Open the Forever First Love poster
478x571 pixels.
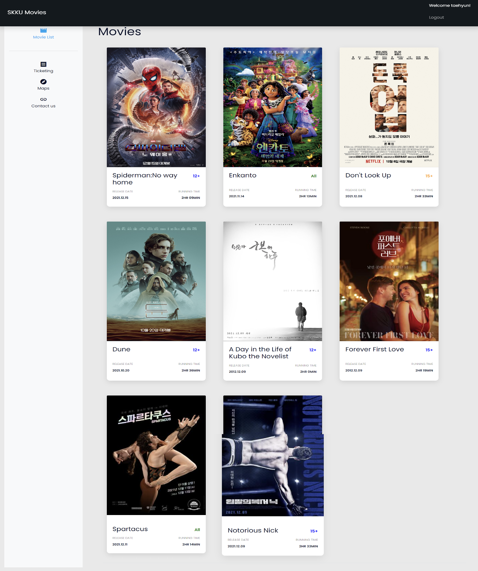(x=389, y=281)
